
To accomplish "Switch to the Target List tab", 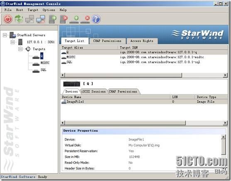I will click(x=74, y=41).
